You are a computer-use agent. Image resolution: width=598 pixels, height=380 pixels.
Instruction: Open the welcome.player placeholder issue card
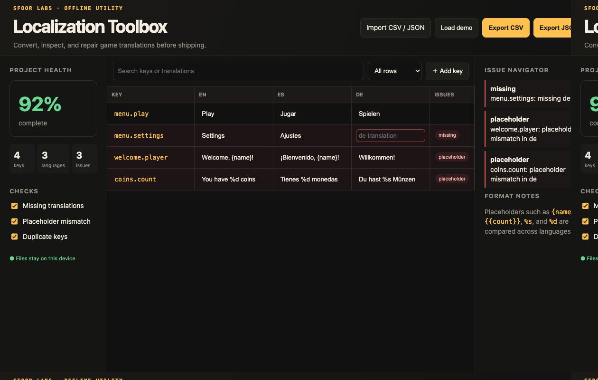[528, 129]
